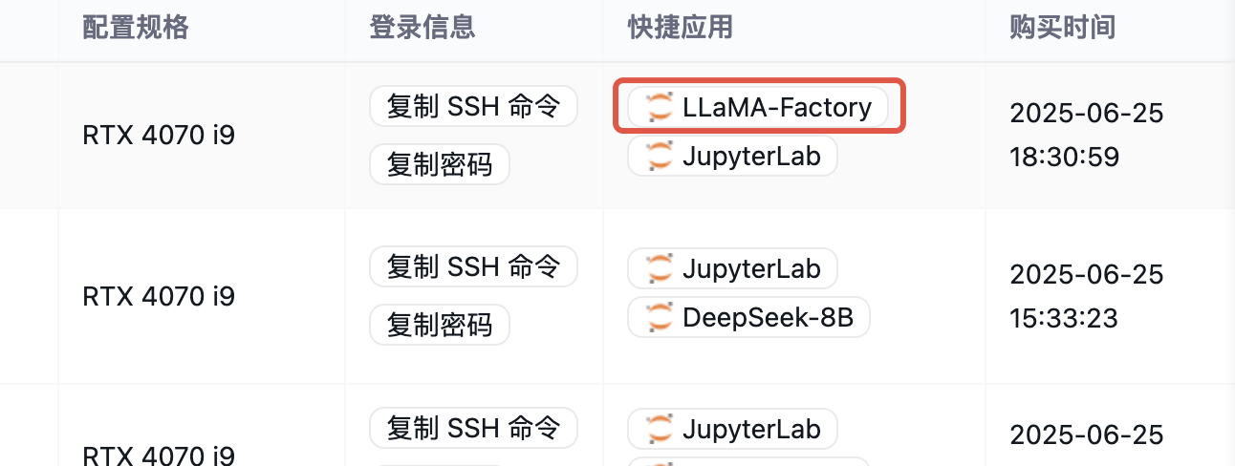Click the orange icon beside DeepSeek-8B
Screen dimensions: 1235x466
pos(660,317)
